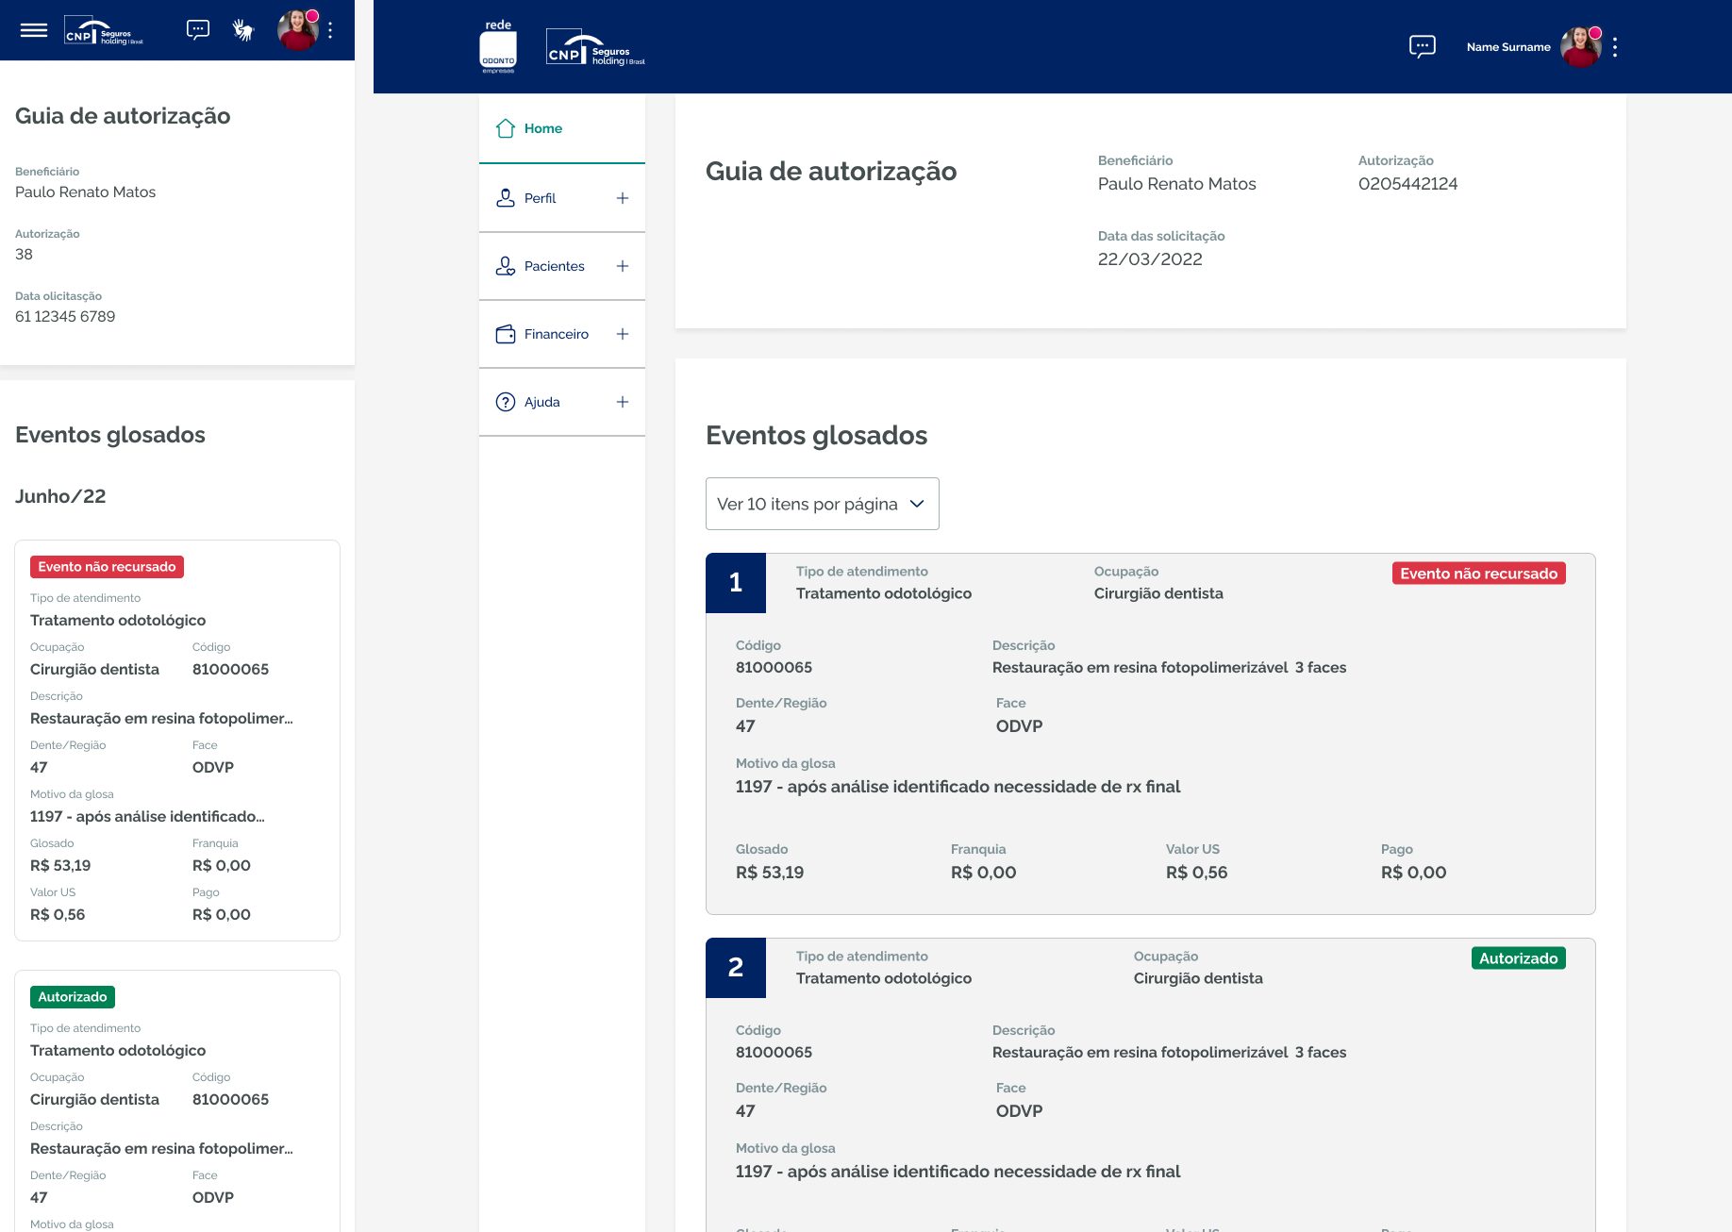Click the chat icon in mobile header

pos(198,30)
